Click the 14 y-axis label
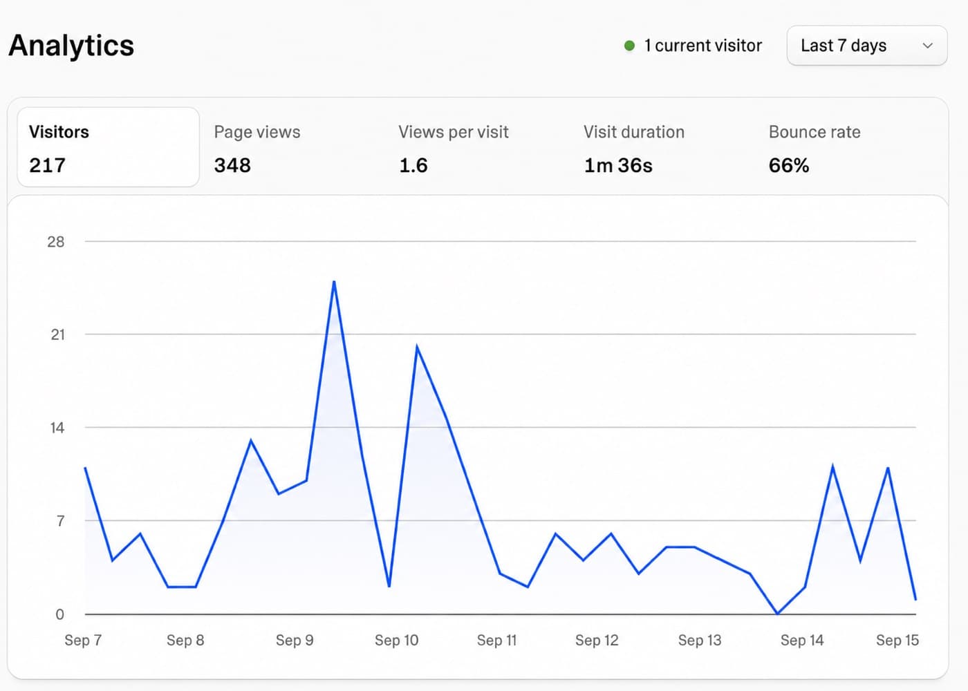The width and height of the screenshot is (968, 691). coord(57,428)
